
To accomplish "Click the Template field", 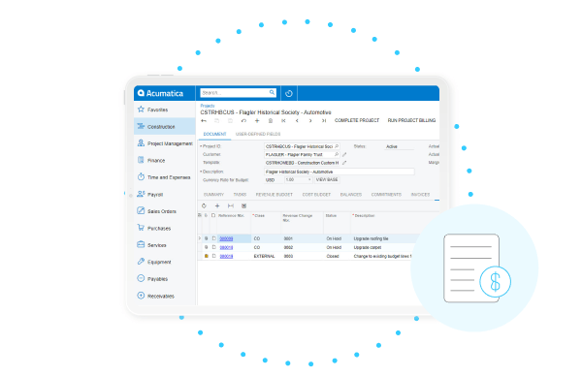I will [x=302, y=163].
